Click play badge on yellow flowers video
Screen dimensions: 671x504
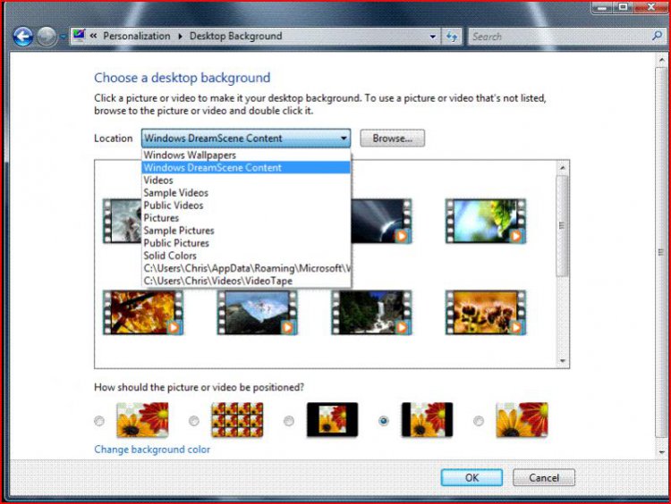(515, 327)
